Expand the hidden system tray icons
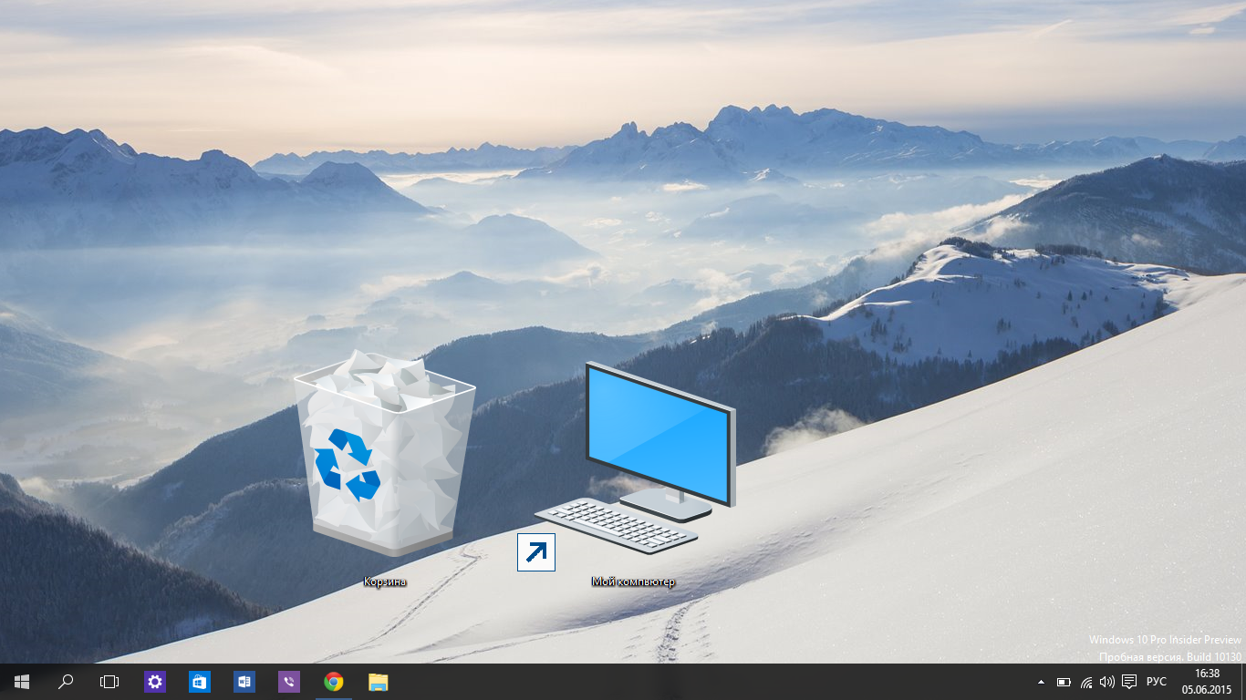This screenshot has width=1246, height=700. tap(1041, 682)
